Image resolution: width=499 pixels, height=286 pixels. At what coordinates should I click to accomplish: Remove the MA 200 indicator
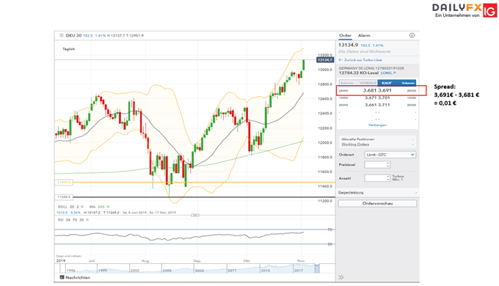coord(108,207)
